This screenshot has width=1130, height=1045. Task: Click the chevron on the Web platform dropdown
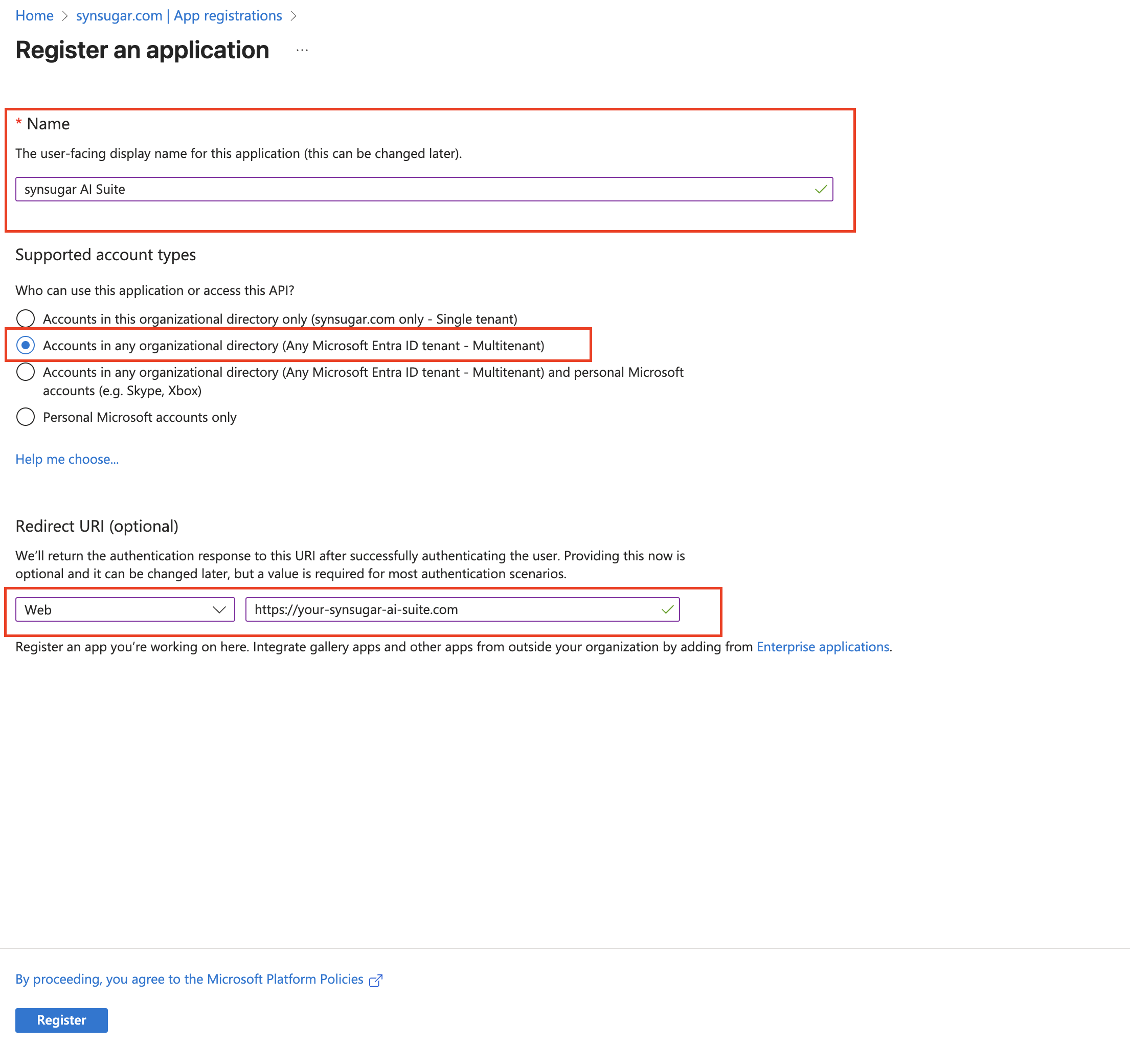(x=220, y=609)
